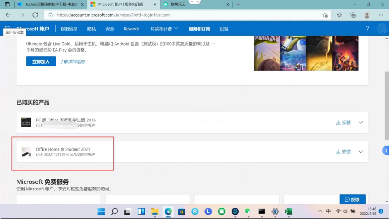Expand the blue side panel arrow
This screenshot has width=389, height=219.
point(386,151)
